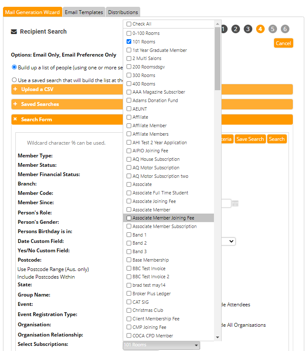
Task: Tick the Check All checkbox
Action: (x=129, y=24)
